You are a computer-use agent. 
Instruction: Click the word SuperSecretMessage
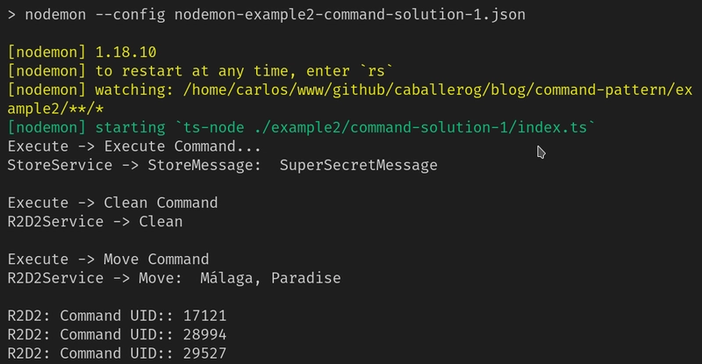point(359,165)
